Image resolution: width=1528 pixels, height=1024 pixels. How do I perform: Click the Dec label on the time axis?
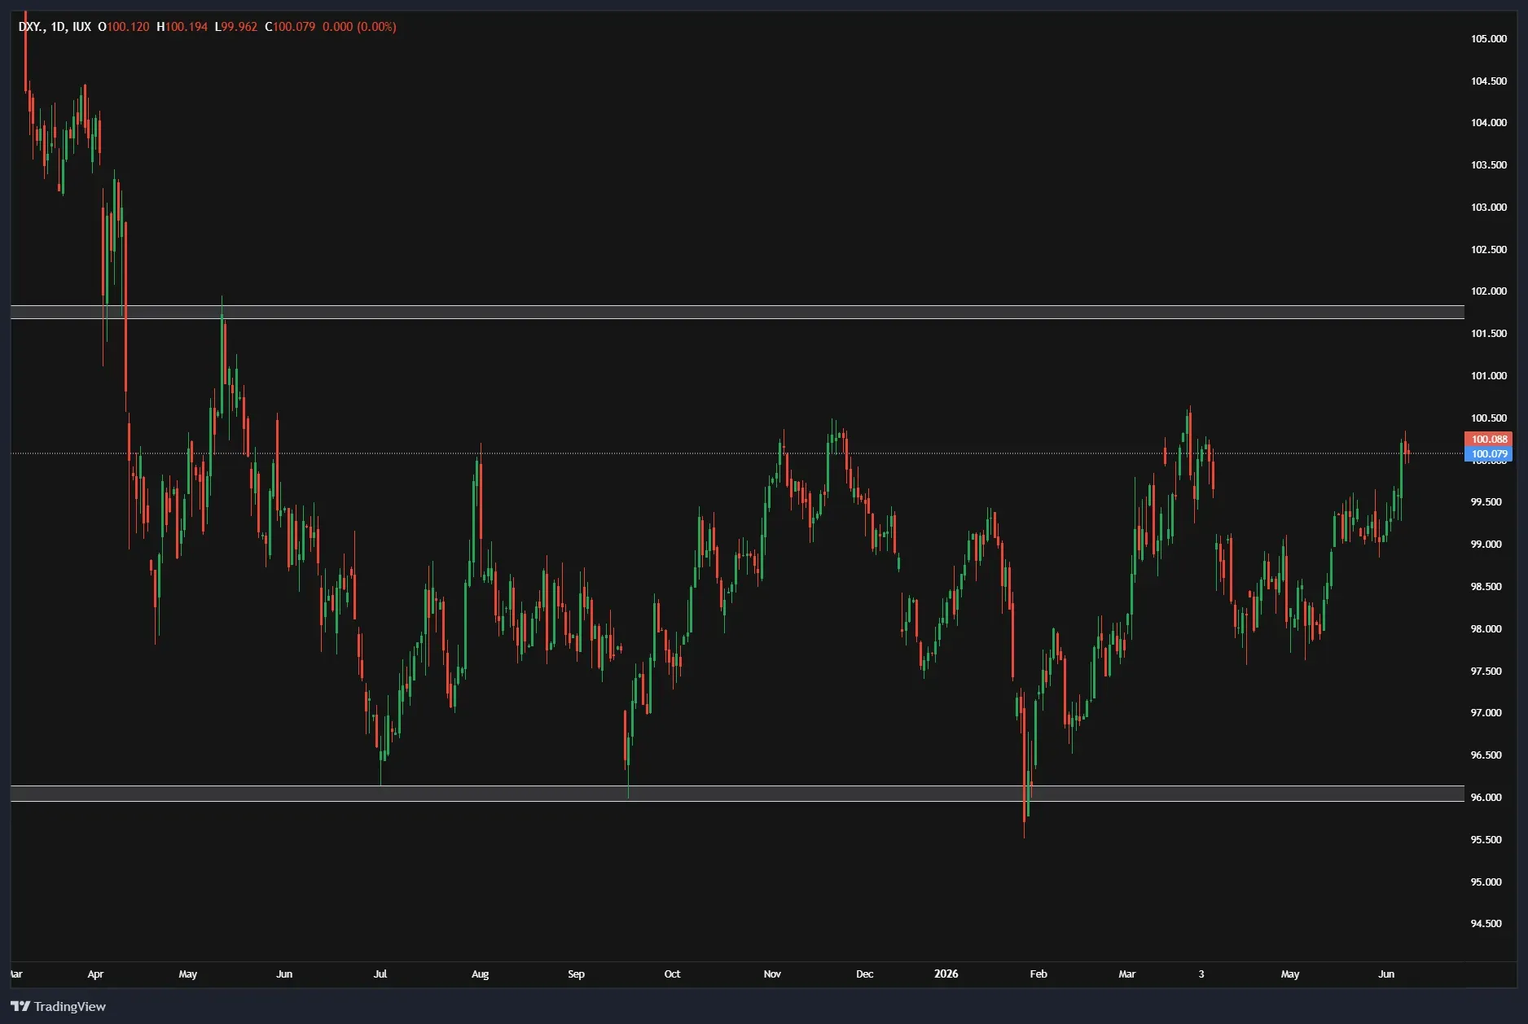(x=865, y=974)
